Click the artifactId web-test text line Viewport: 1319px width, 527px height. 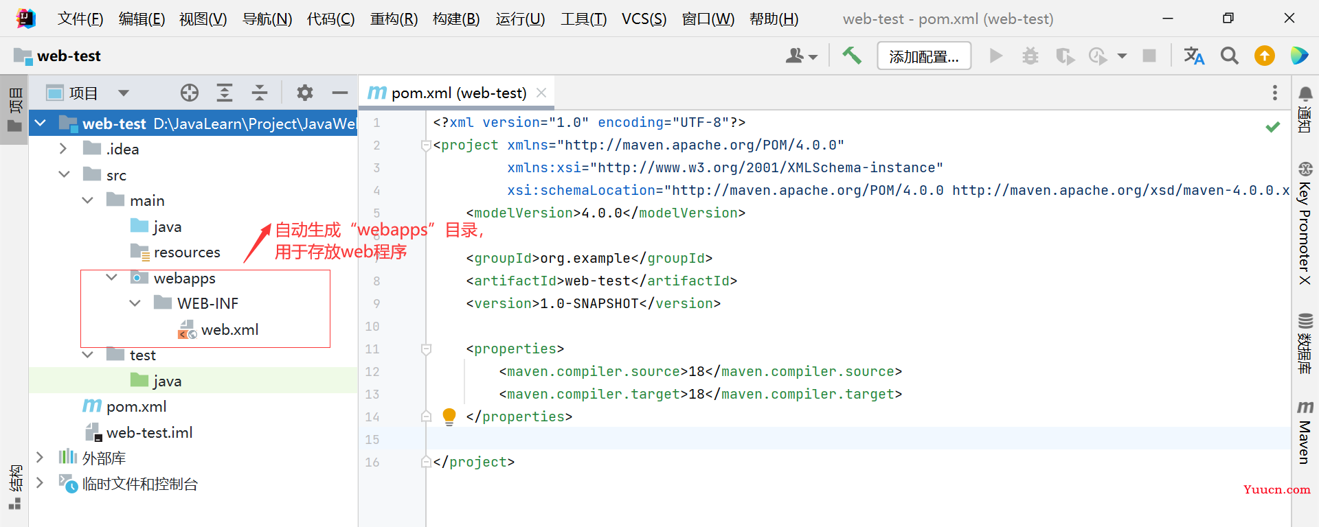coord(601,281)
